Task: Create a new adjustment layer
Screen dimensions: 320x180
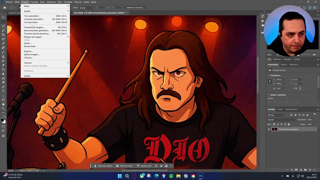Action: point(301,170)
